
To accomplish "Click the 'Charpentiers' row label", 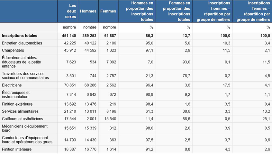I will coord(13,50).
